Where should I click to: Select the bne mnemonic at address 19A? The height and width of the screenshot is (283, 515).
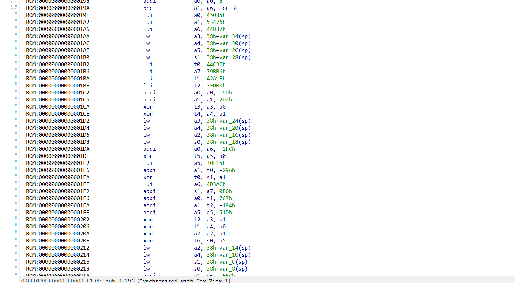148,8
